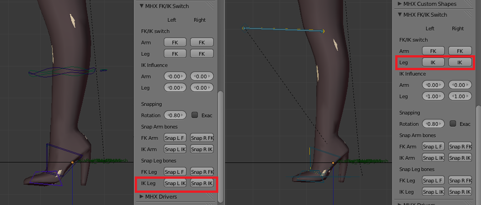Screen dimensions: 481x205
Task: Click the Rotation 0.80 field in the left panel
Action: [175, 115]
